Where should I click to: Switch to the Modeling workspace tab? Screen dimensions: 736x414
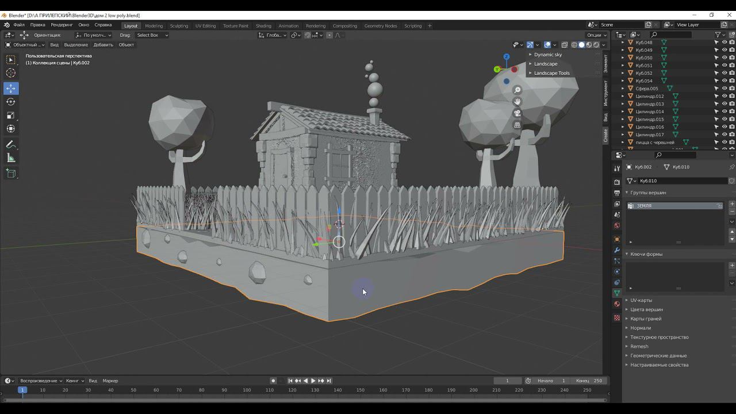point(154,26)
